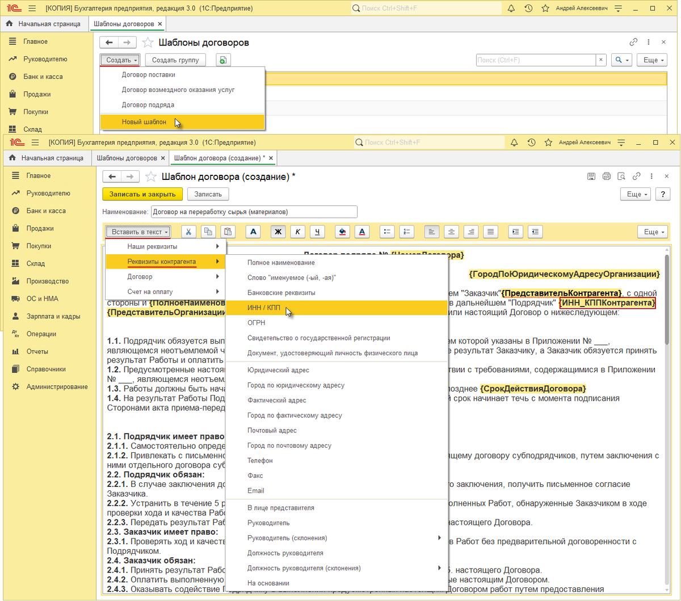
Task: Choose Email from submenu
Action: [x=337, y=491]
